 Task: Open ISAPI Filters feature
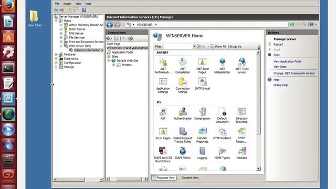coord(183,153)
